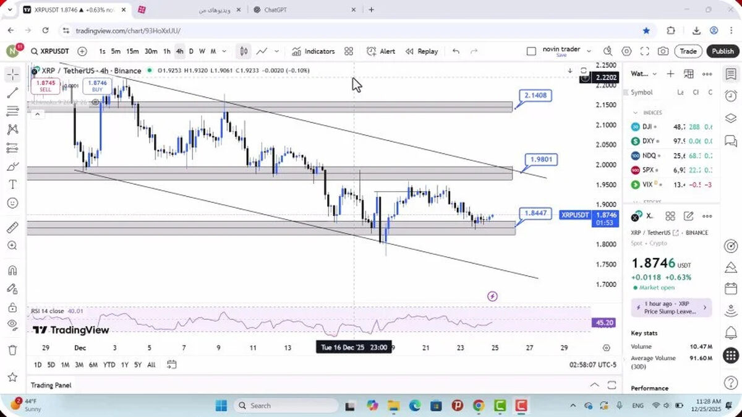Screen dimensions: 742x417
Task: Expand the timeframe interval dropdown
Action: (224, 51)
